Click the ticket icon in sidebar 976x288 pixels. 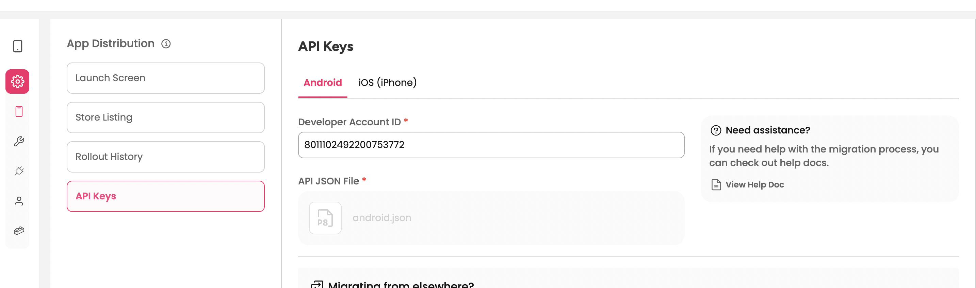tap(19, 231)
